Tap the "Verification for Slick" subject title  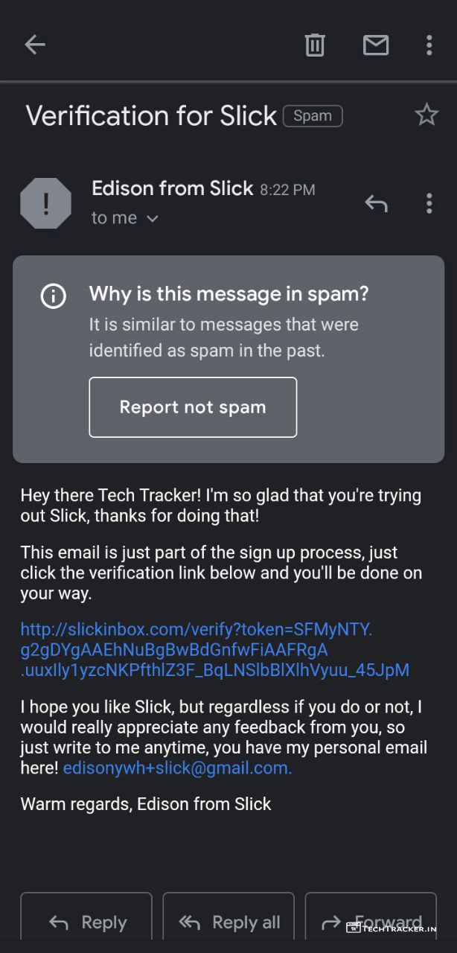click(x=151, y=116)
